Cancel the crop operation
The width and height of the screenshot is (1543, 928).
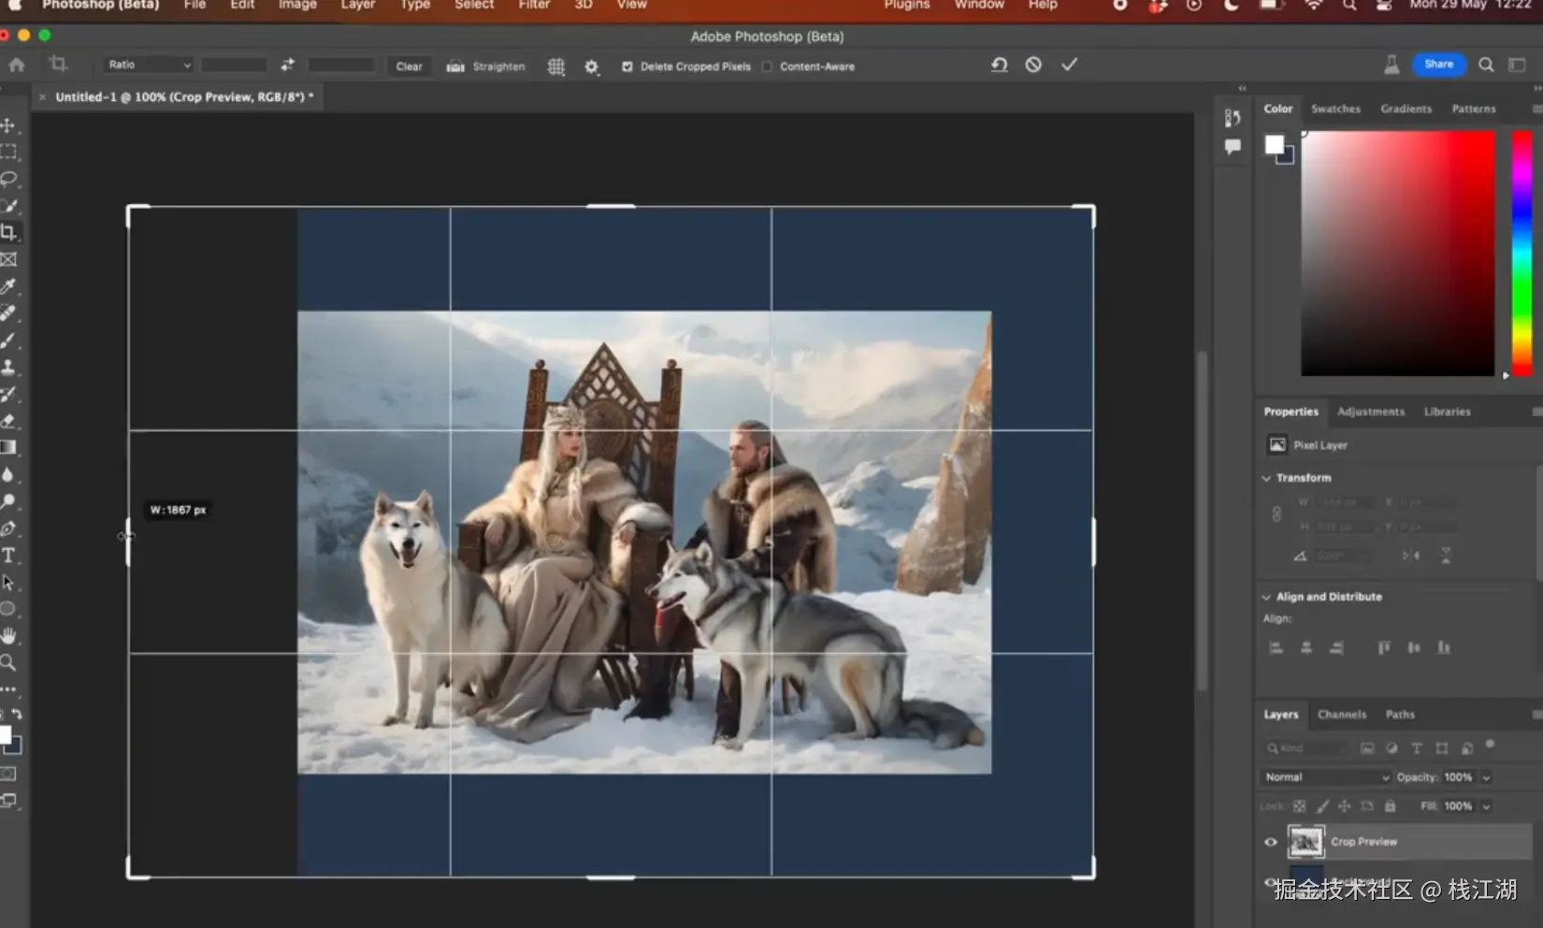click(1033, 65)
